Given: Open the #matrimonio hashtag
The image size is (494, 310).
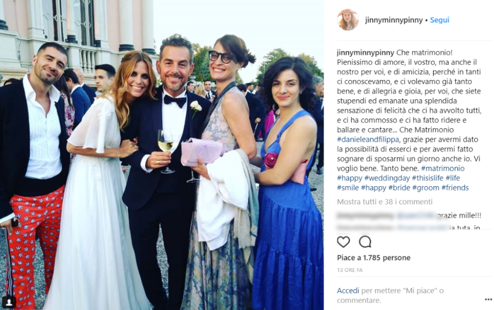Looking at the screenshot, I should tap(443, 168).
